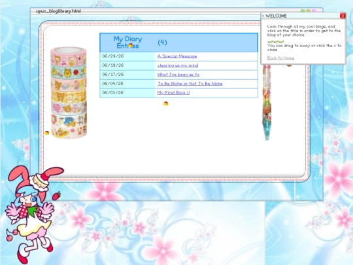The height and width of the screenshot is (265, 353).
Task: Click the decorated pen image on right
Action: tap(267, 103)
